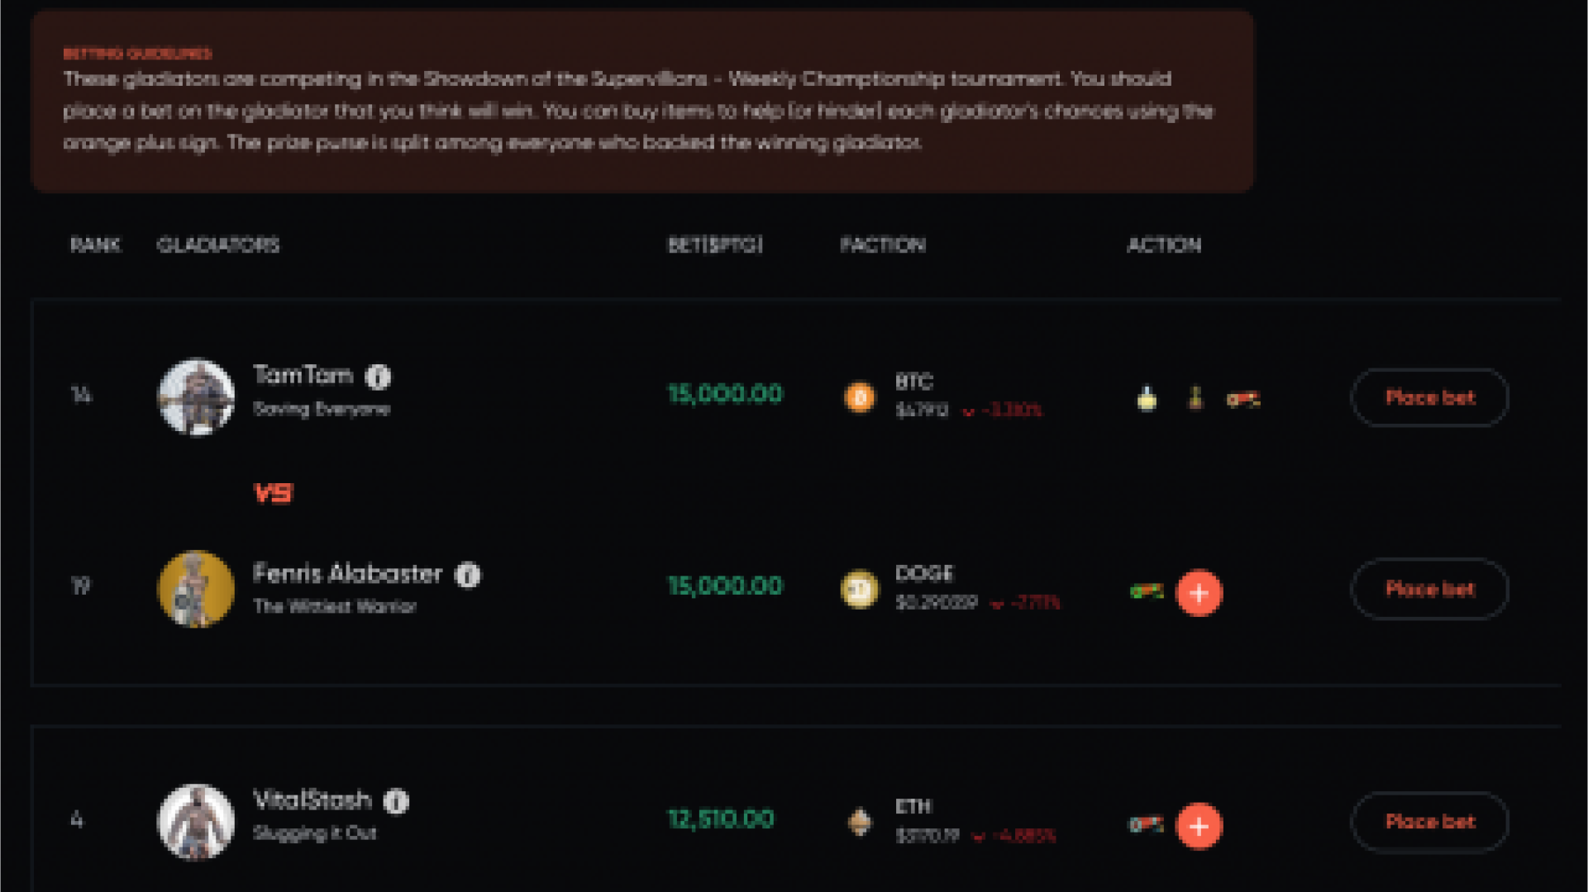This screenshot has height=892, width=1588.
Task: Place bet on TamTam
Action: (1430, 398)
